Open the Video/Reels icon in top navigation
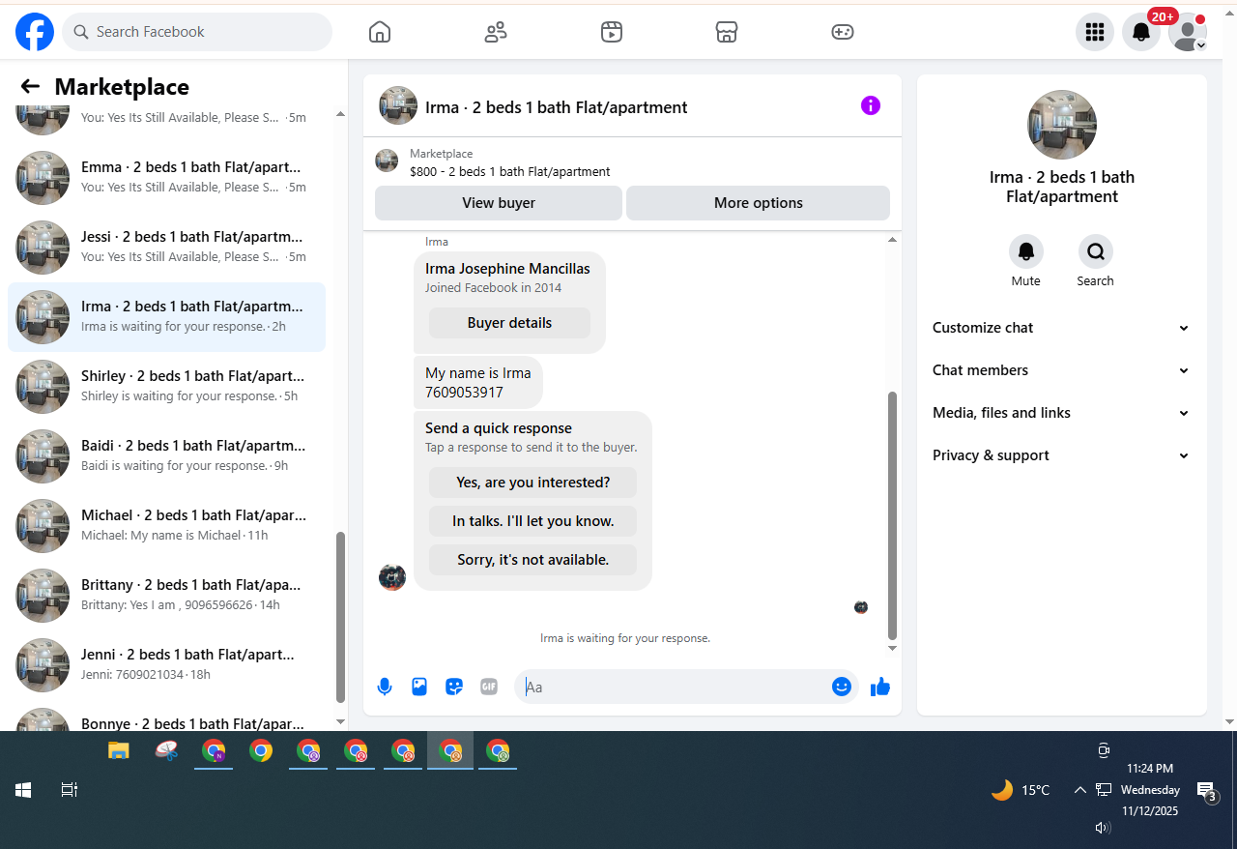 (611, 32)
